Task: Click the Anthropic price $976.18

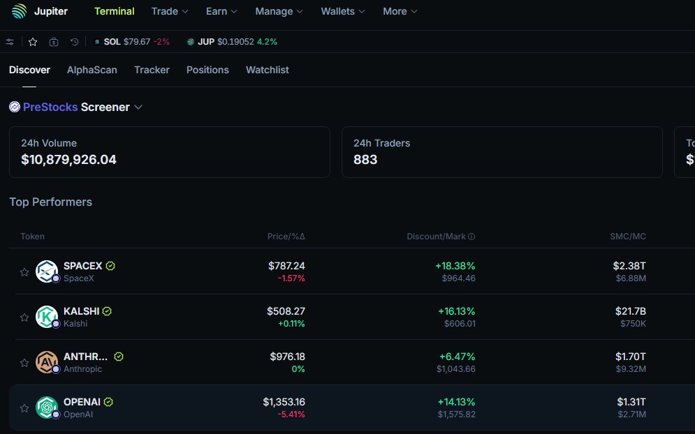Action: click(x=287, y=357)
